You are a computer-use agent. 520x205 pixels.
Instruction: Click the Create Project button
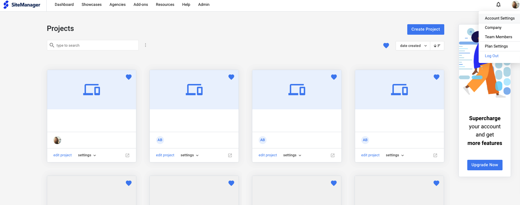426,29
